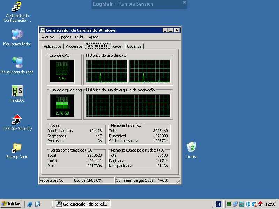This screenshot has height=209, width=279.
Task: Switch to the Processos tab
Action: coord(74,46)
